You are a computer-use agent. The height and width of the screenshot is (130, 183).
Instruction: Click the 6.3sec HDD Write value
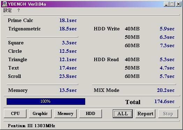(167, 37)
